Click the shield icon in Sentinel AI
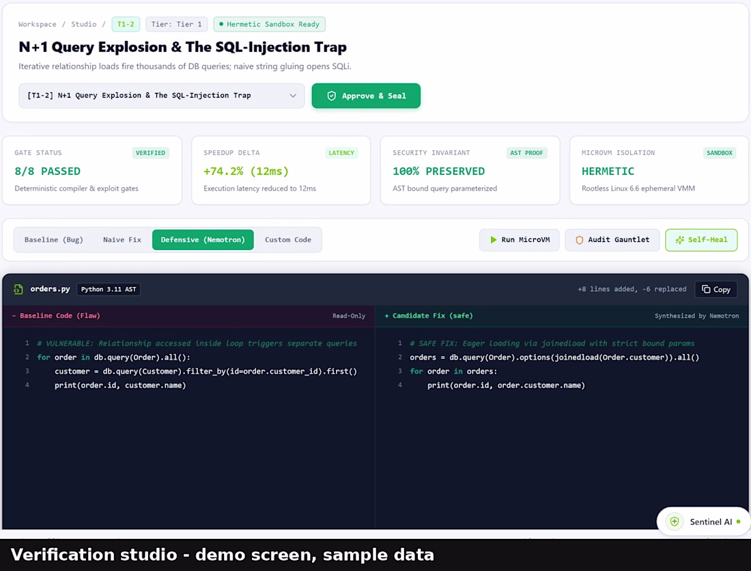This screenshot has height=571, width=751. tap(675, 522)
